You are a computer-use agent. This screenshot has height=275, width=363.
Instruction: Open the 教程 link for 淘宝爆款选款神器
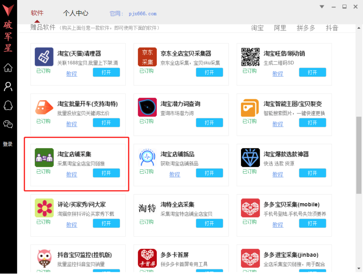tap(278, 174)
